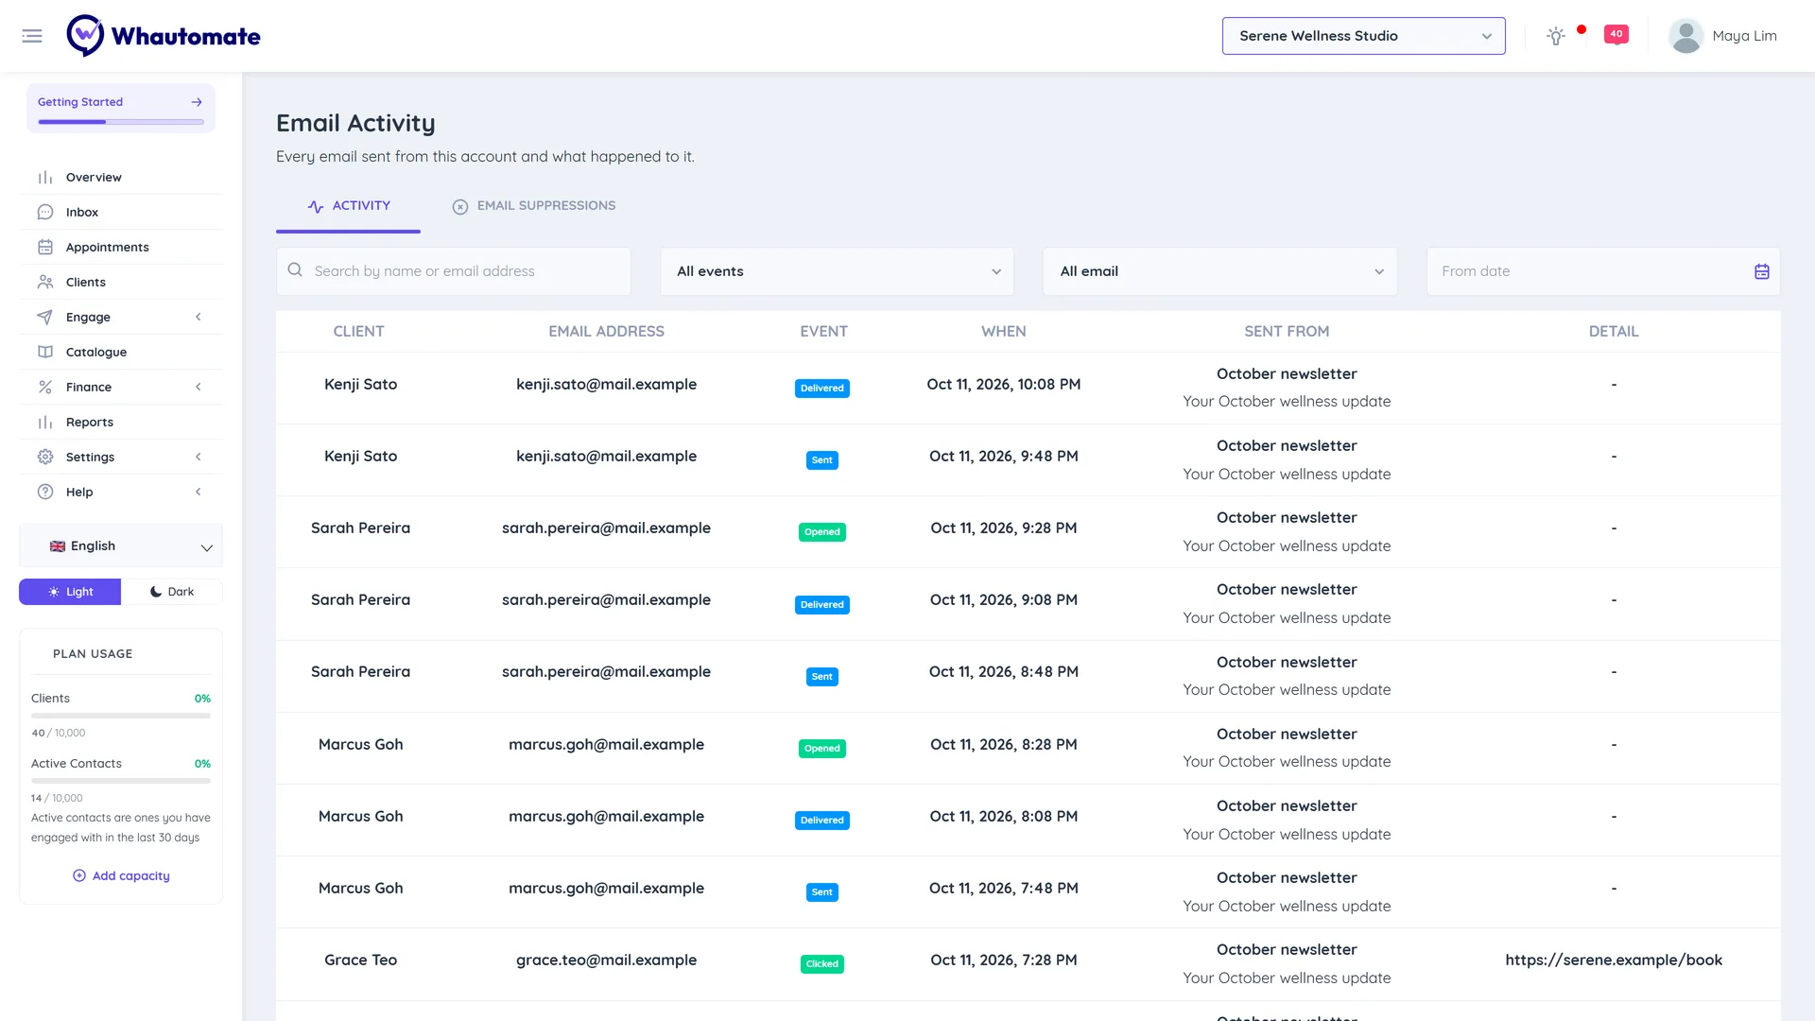Screen dimensions: 1815x1021
Task: Expand the Settings menu chevron
Action: click(199, 458)
